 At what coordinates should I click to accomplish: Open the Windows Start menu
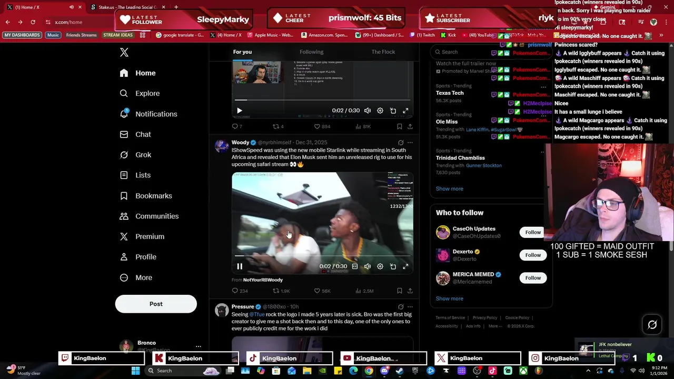coord(135,371)
